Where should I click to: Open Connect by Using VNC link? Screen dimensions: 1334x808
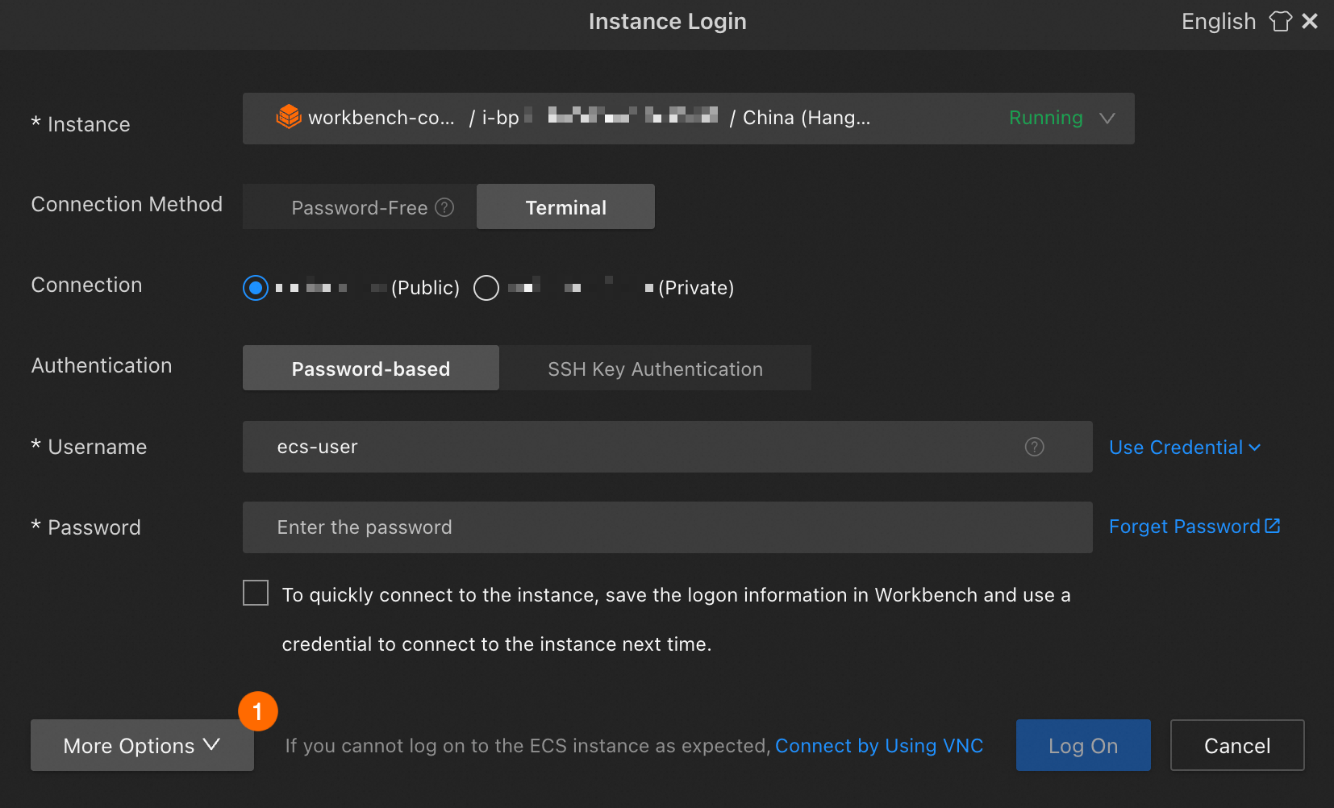(x=879, y=746)
